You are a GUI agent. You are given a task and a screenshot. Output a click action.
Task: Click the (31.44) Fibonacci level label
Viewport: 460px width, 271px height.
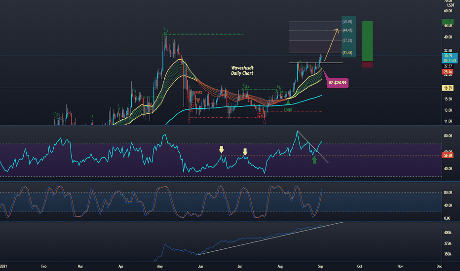tap(347, 53)
